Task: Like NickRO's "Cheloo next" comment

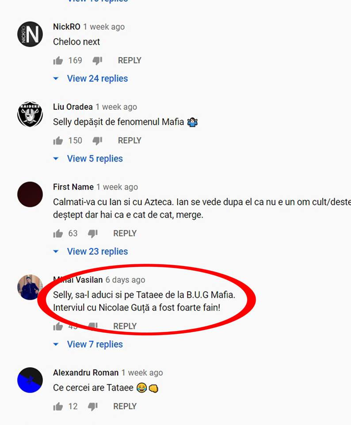Action: click(58, 61)
